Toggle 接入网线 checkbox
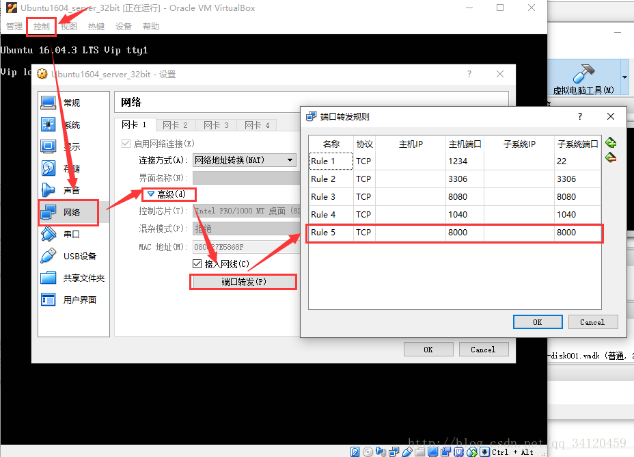 click(197, 264)
